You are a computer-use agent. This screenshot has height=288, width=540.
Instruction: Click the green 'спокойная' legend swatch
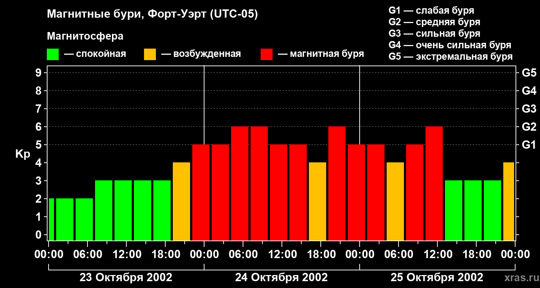(53, 54)
